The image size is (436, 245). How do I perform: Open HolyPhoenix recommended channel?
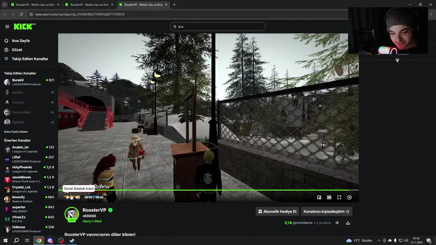(29, 169)
